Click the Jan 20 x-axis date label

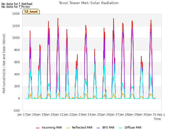point(50,114)
